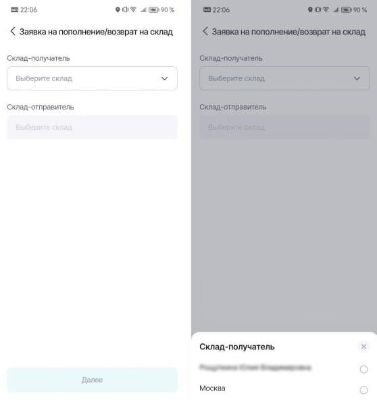Tap the signal strength icon in the white status bar
The image size is (377, 400).
pyautogui.click(x=144, y=9)
